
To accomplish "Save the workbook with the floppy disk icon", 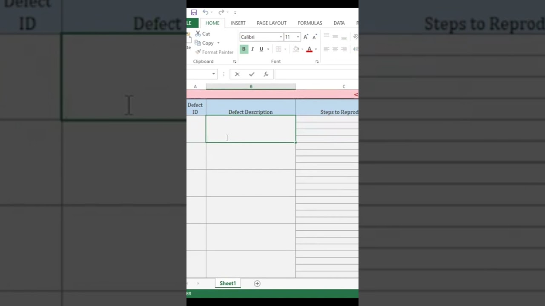I will point(194,12).
